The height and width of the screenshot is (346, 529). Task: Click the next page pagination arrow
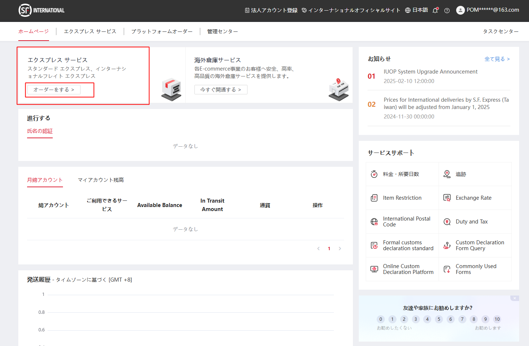click(x=340, y=248)
